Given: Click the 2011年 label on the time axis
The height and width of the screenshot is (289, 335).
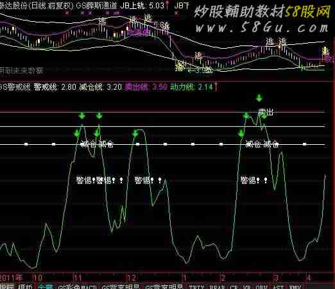Looking at the screenshot, I should pos(11,278).
